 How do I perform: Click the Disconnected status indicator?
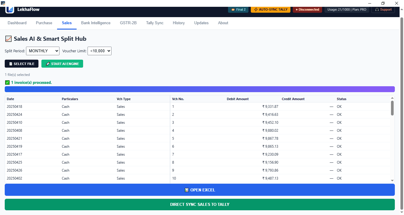308,9
